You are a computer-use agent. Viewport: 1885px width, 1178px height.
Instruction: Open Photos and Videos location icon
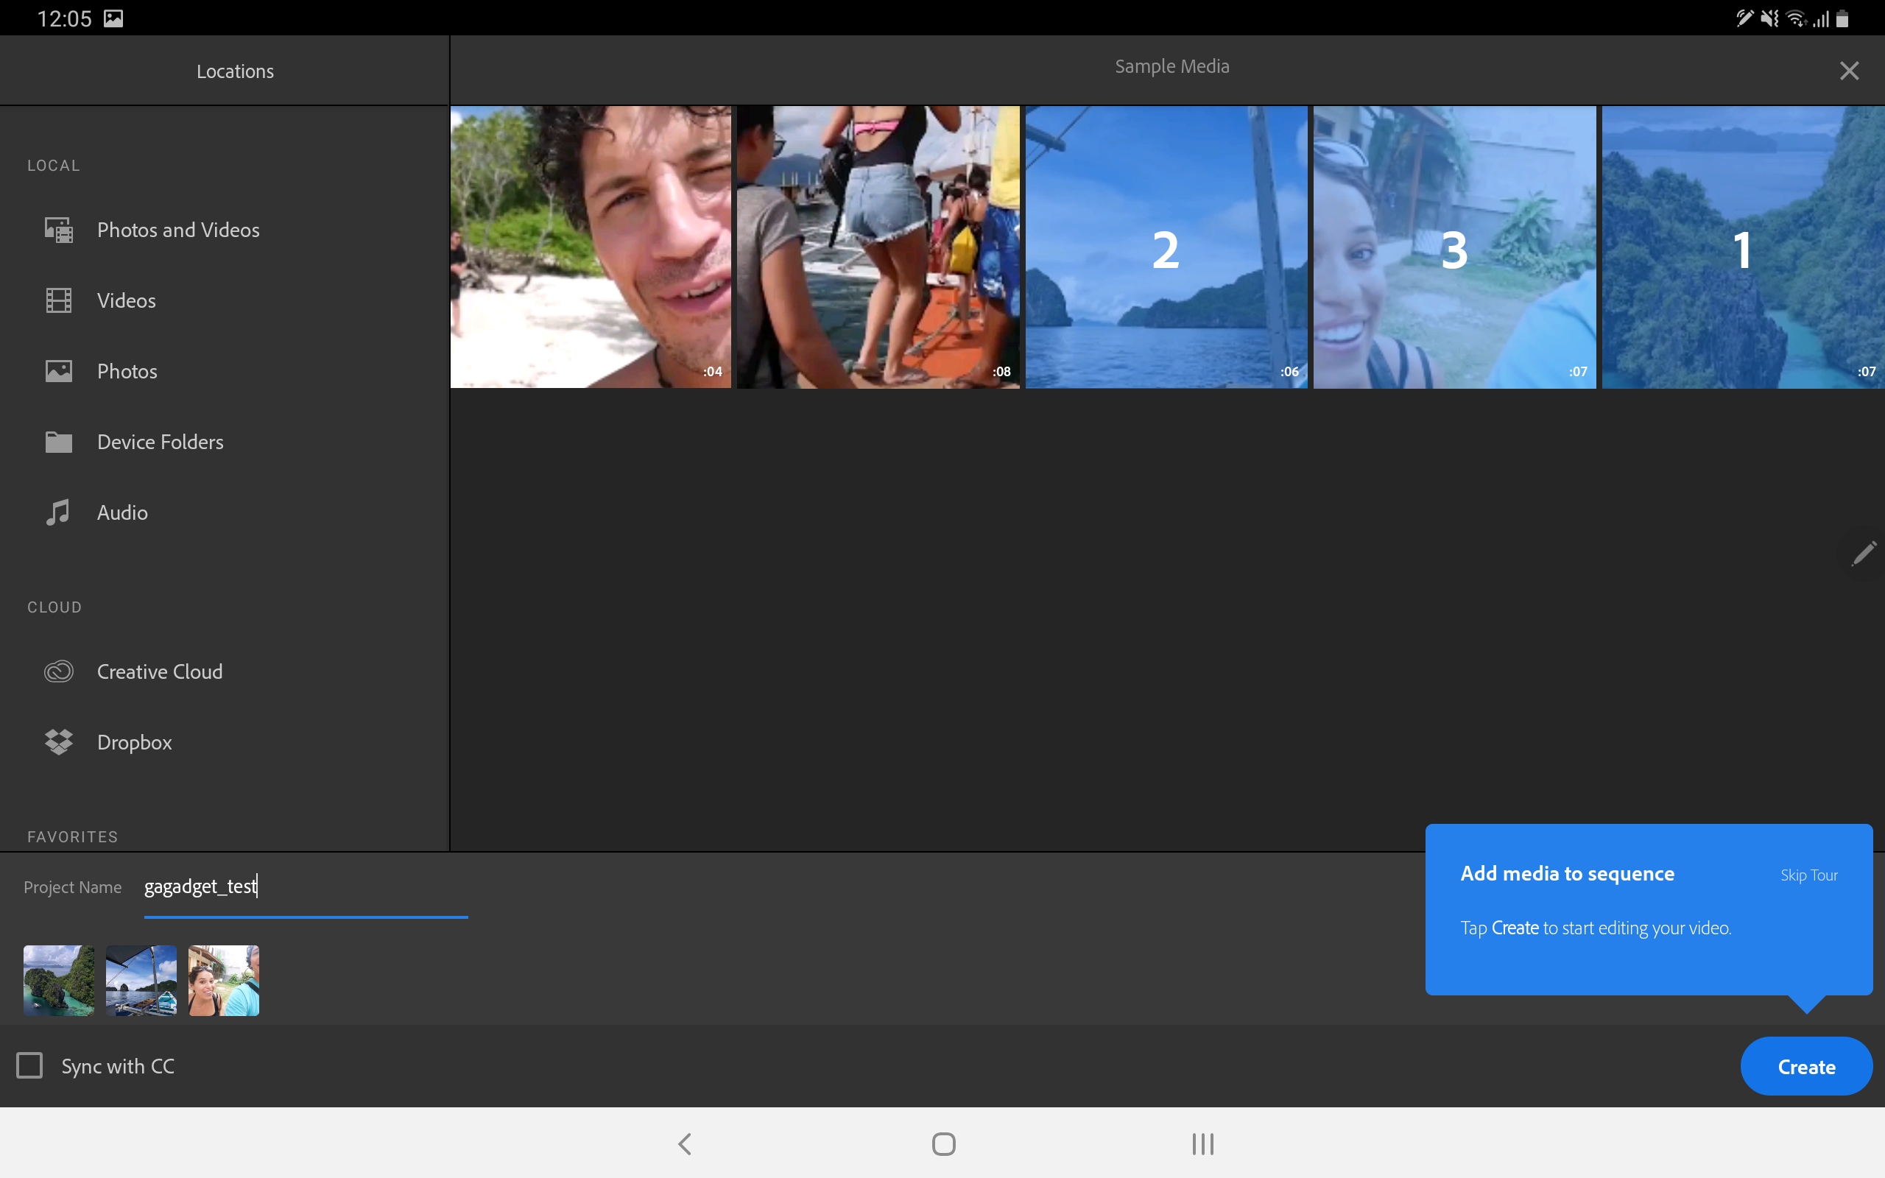tap(58, 230)
